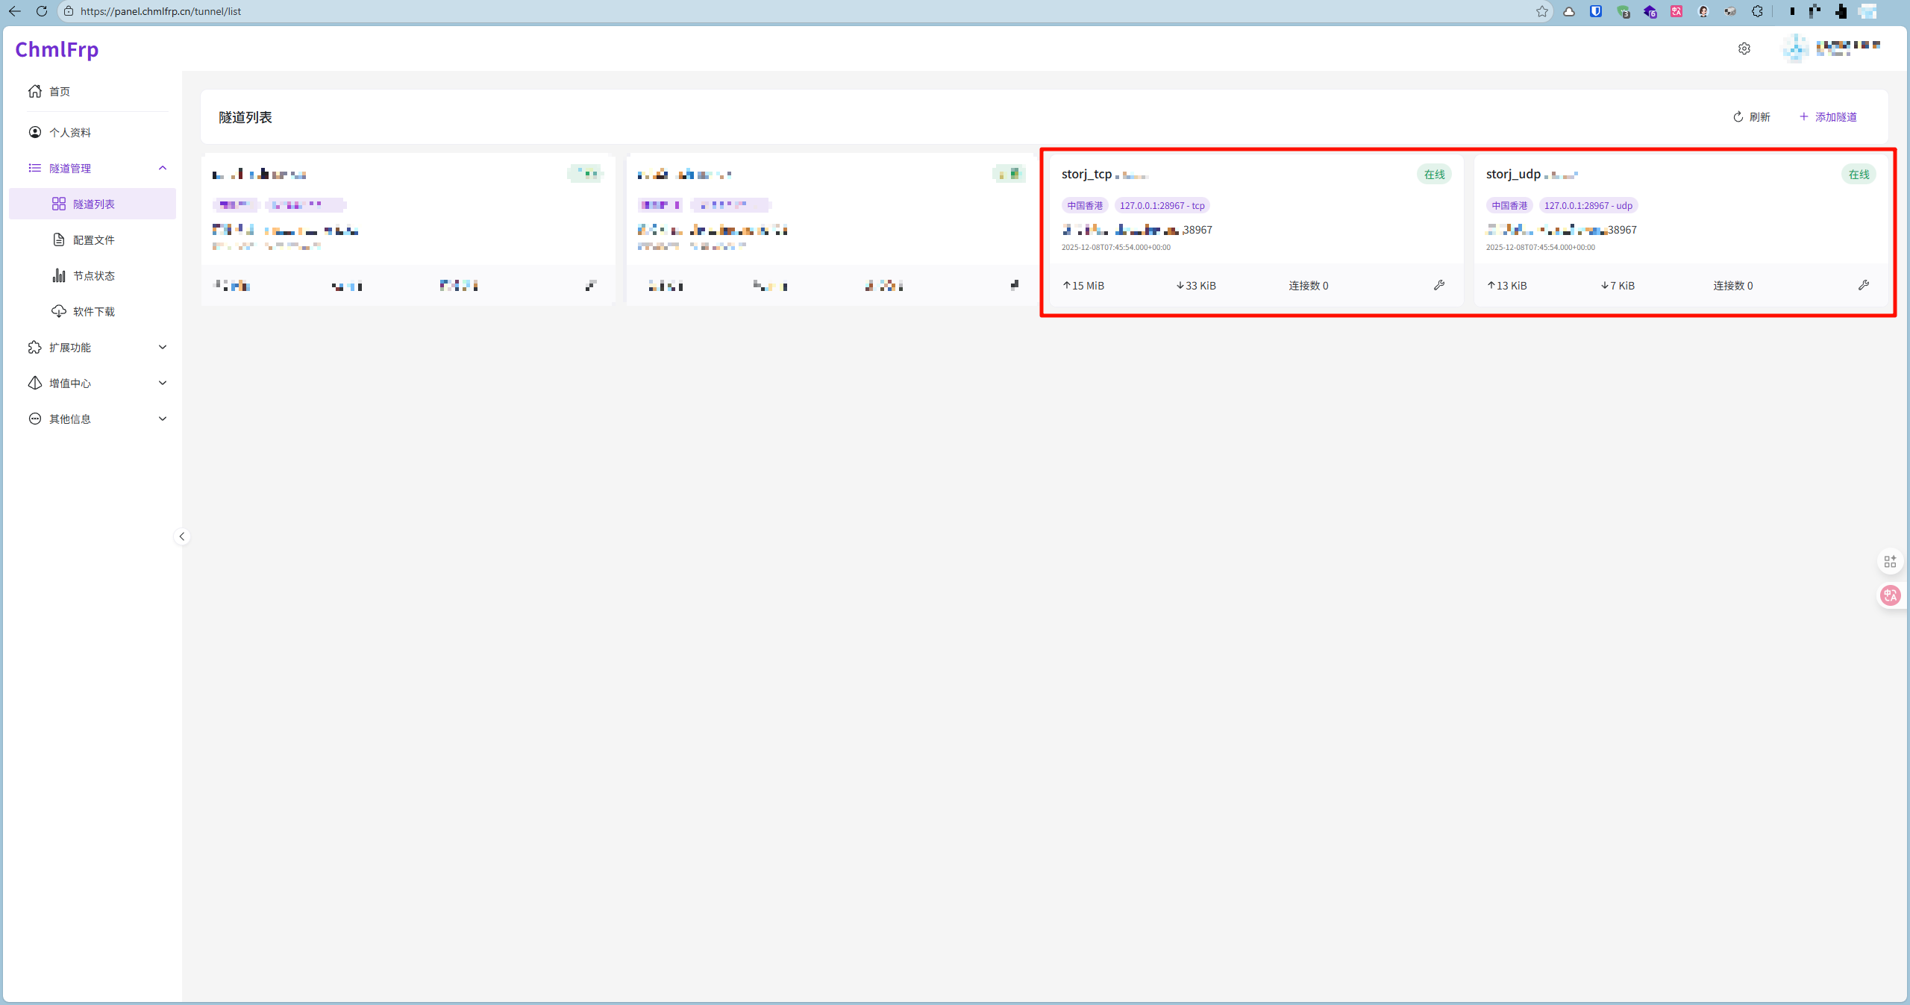
Task: Click the traffic chart icon on the first tunnel card
Action: 590,285
